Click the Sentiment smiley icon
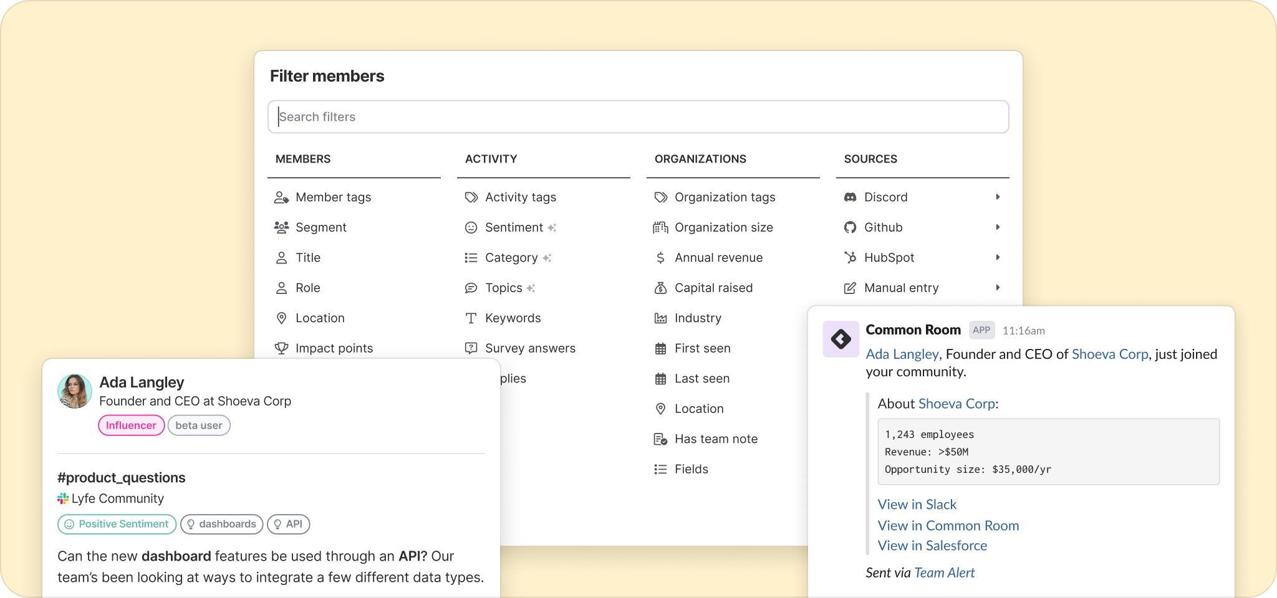This screenshot has width=1277, height=598. [x=471, y=227]
